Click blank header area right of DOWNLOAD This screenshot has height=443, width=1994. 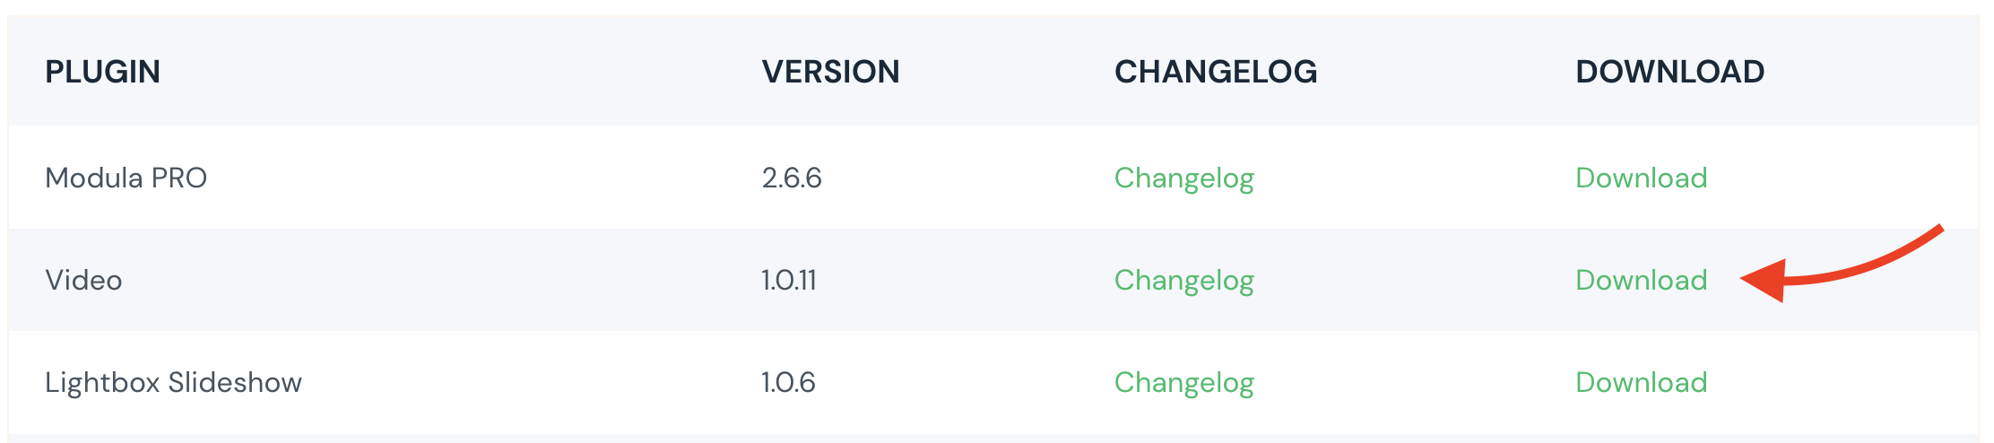pyautogui.click(x=1874, y=72)
